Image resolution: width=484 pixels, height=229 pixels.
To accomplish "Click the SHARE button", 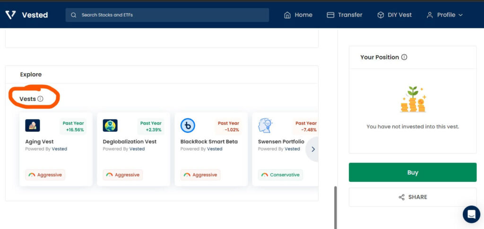I will click(413, 197).
